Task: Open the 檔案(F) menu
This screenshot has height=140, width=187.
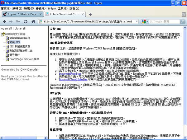Action: pos(6,8)
